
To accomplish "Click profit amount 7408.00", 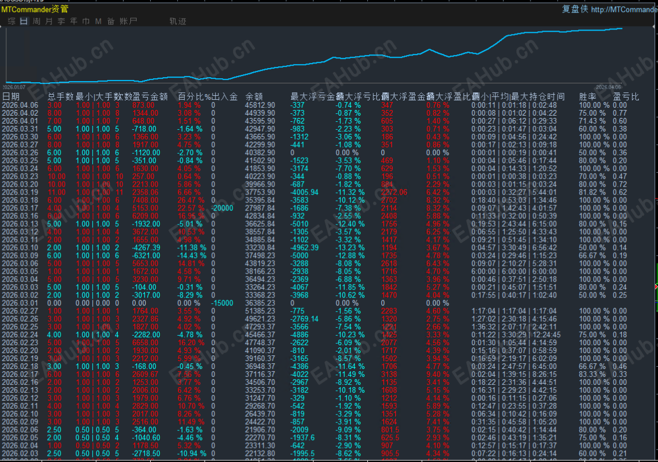I will click(x=145, y=200).
